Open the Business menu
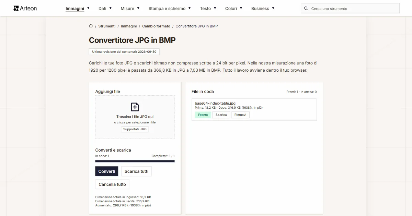 [260, 8]
